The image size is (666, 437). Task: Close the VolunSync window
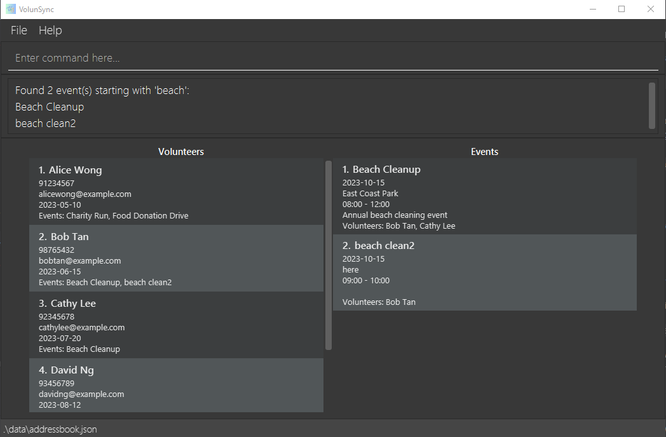click(650, 9)
